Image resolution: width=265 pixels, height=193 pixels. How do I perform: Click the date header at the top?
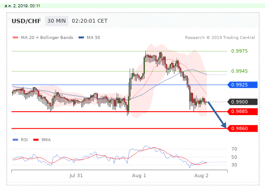point(22,6)
